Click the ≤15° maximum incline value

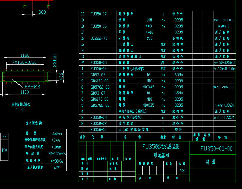coord(57,168)
